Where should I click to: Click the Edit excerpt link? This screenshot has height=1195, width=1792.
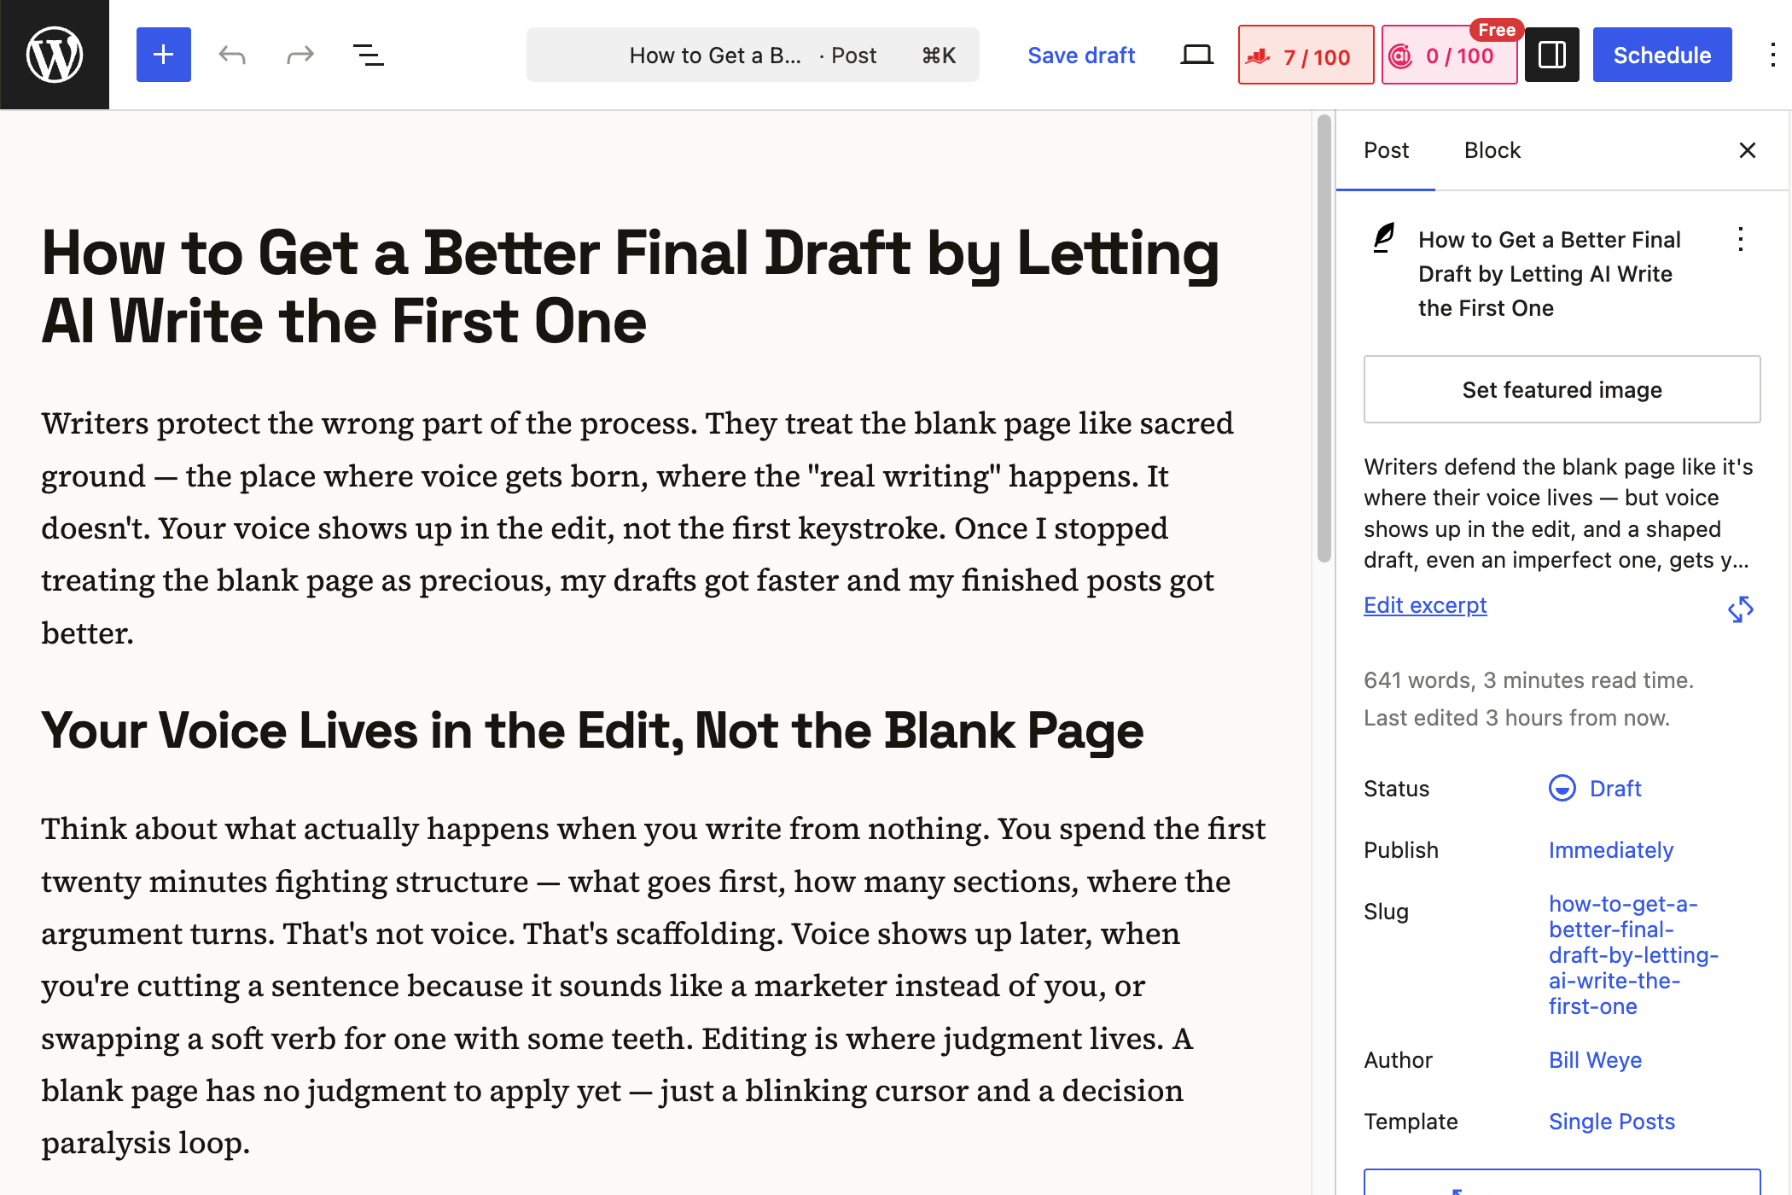[x=1424, y=605]
